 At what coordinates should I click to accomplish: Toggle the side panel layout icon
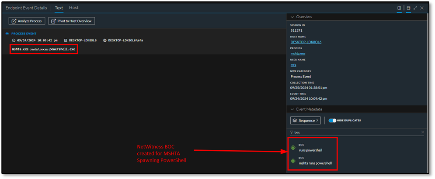tap(399, 8)
